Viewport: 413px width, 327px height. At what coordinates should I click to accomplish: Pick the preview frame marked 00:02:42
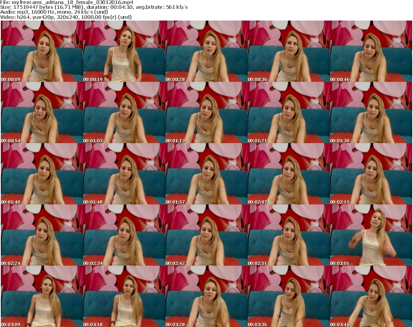206,235
